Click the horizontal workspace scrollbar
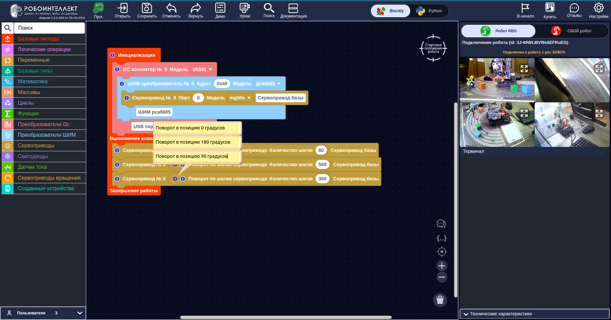This screenshot has height=320, width=611. (x=286, y=317)
